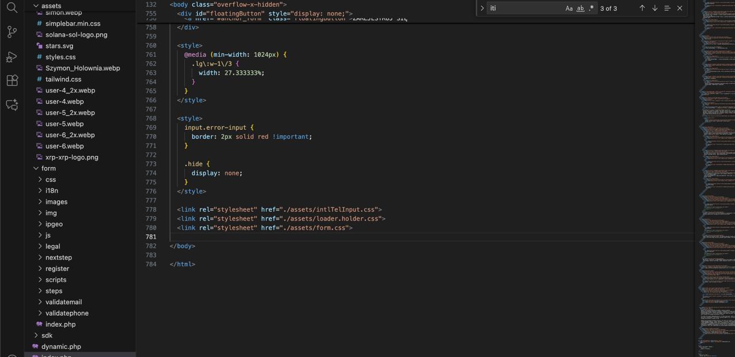Image resolution: width=735 pixels, height=357 pixels.
Task: Go to previous find match
Action: pos(642,8)
